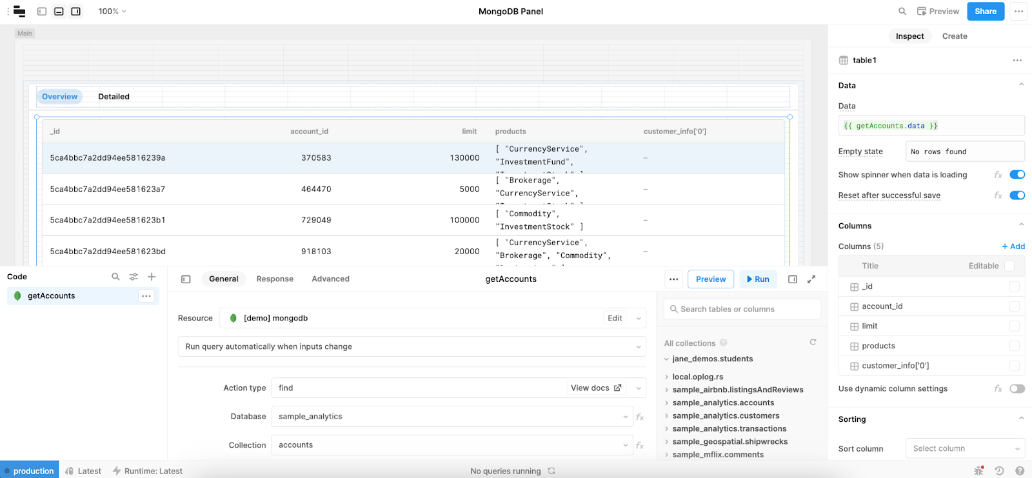The width and height of the screenshot is (1032, 478).
Task: Expand the query editor to fullscreen
Action: click(x=811, y=279)
